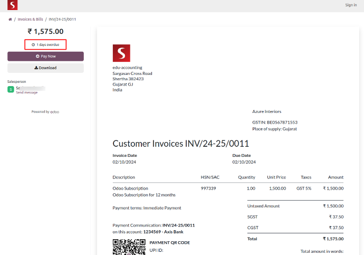The width and height of the screenshot is (364, 255).
Task: Click the PAYMENT QR CODE label
Action: click(170, 242)
